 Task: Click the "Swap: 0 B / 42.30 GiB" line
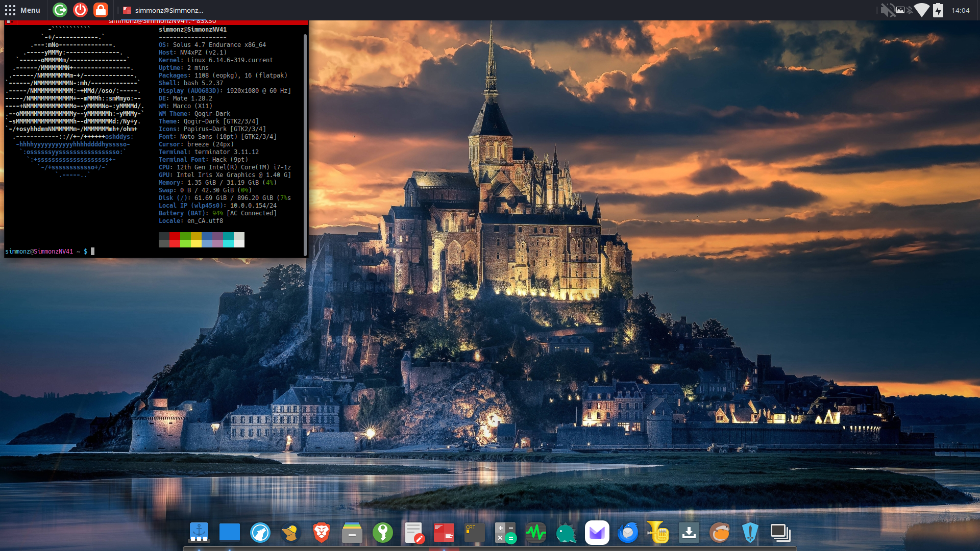pyautogui.click(x=205, y=190)
